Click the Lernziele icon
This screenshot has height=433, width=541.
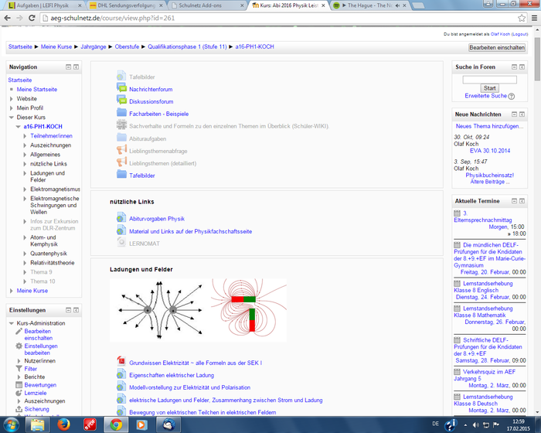pyautogui.click(x=19, y=393)
